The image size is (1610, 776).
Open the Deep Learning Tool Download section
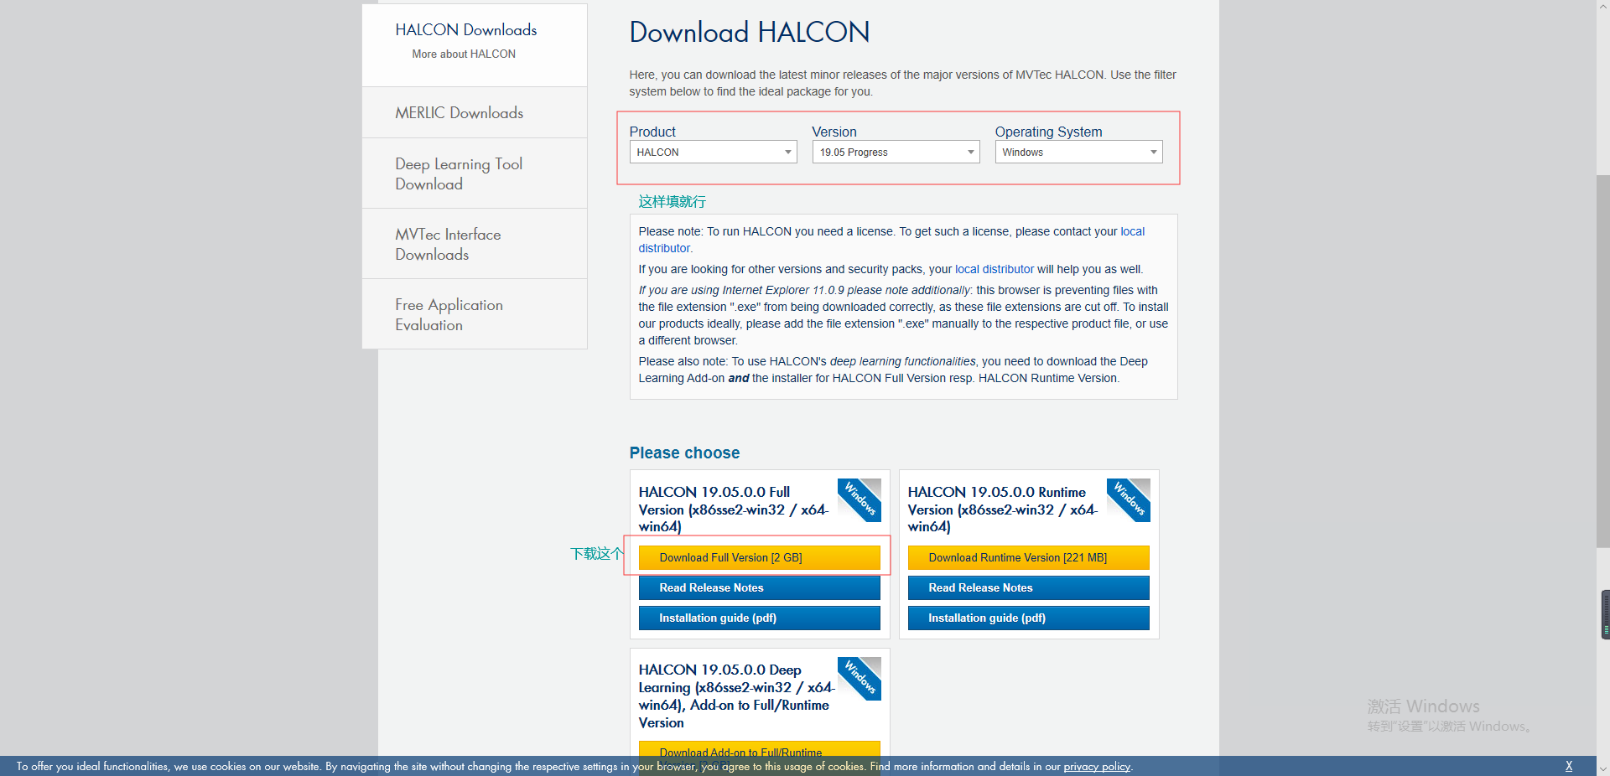pyautogui.click(x=459, y=173)
